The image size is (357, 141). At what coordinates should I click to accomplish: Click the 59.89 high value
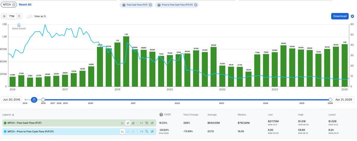tap(301, 130)
